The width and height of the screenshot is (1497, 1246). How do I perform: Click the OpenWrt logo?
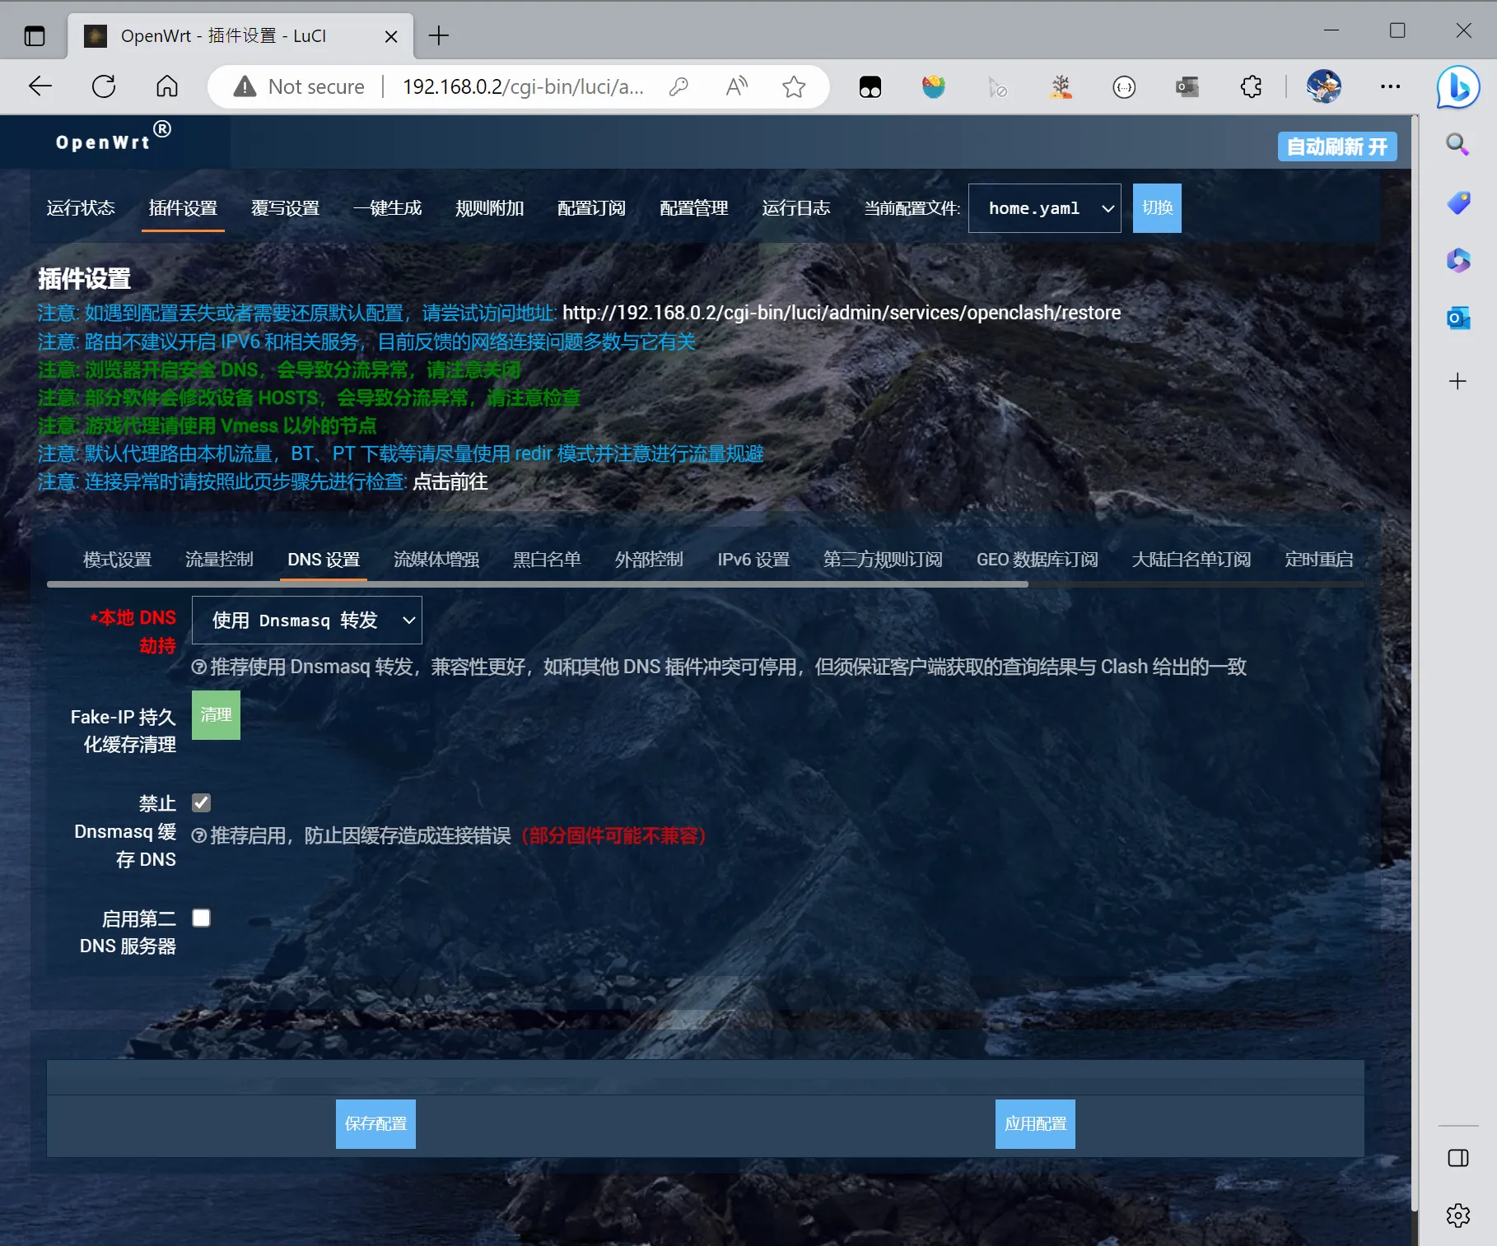[x=113, y=139]
